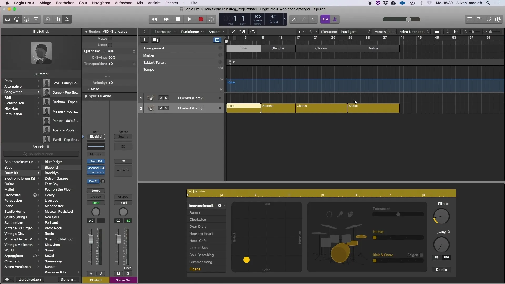Open the Bearbeiten dropdown in tracks area
The width and height of the screenshot is (505, 284).
click(165, 32)
